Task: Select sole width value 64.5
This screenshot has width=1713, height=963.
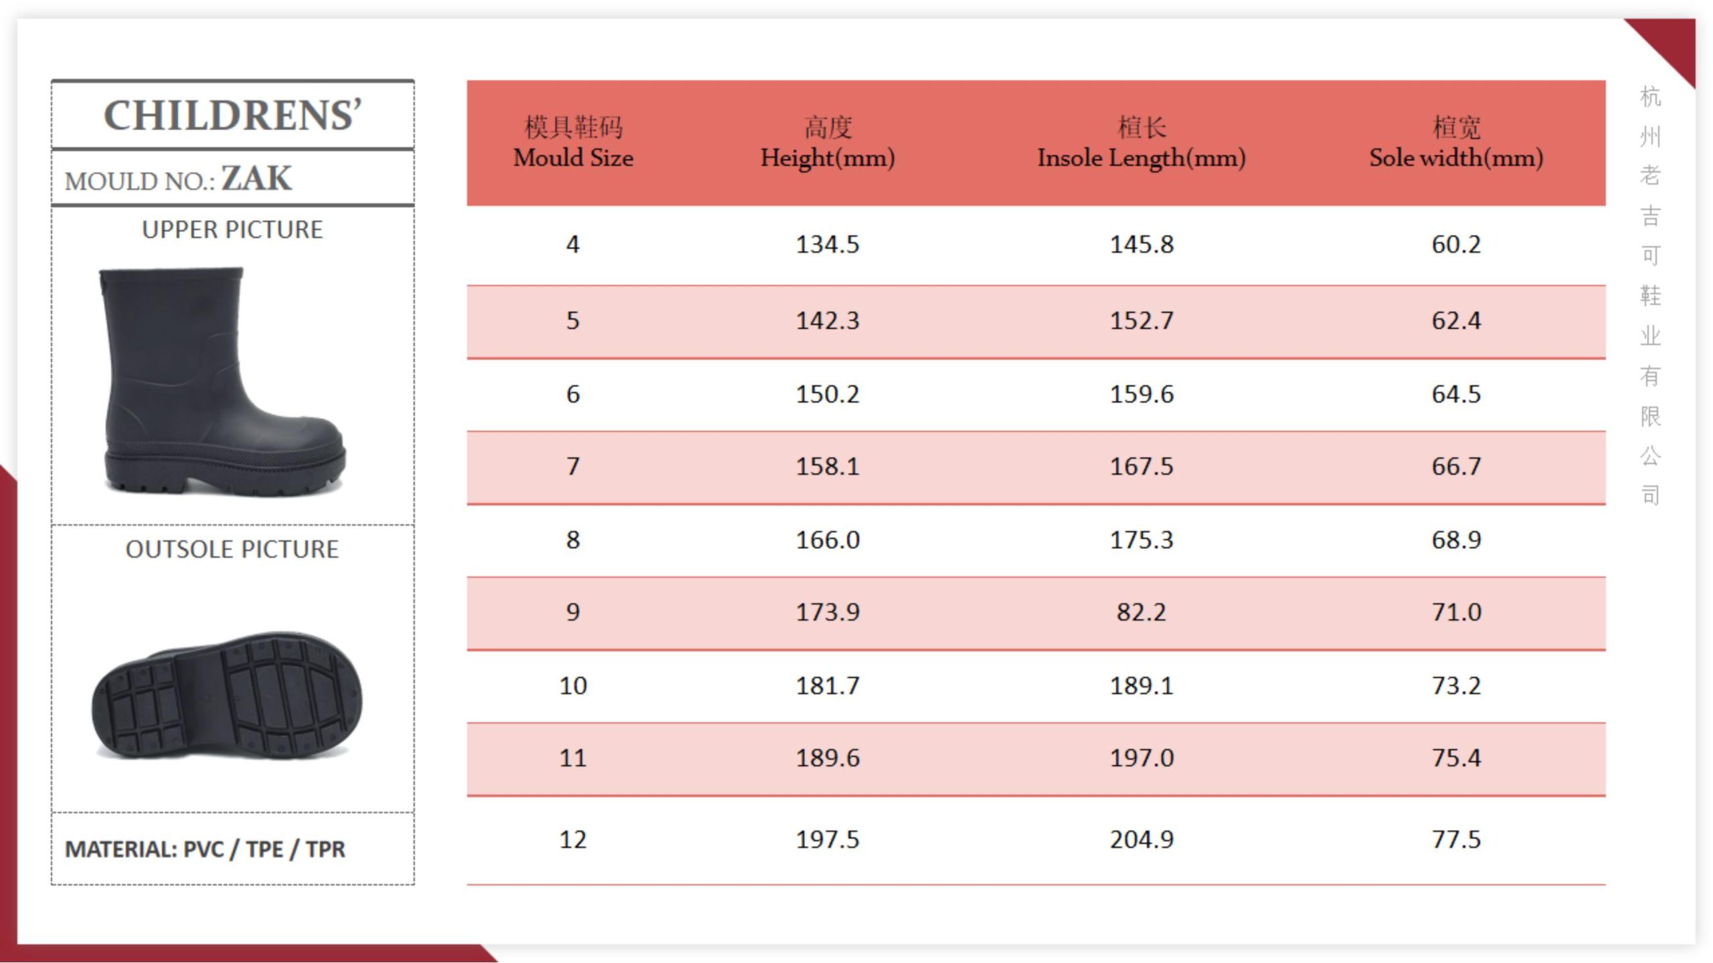Action: [x=1456, y=394]
